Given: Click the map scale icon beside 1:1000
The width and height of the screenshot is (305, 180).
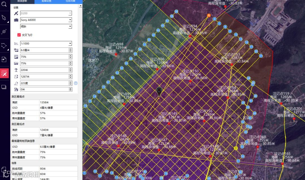Looking at the screenshot, I should click(x=16, y=44).
